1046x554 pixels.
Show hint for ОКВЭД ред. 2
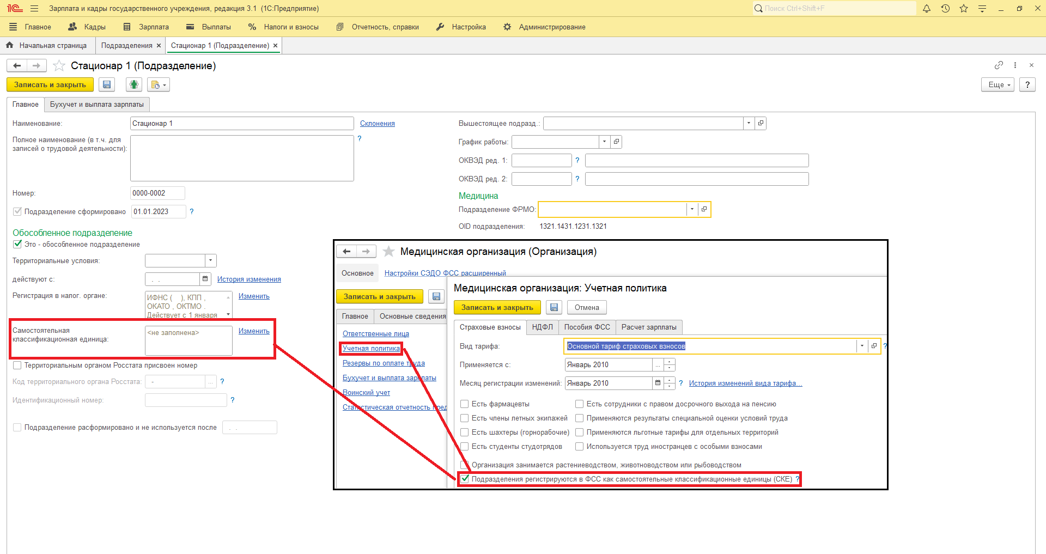[577, 179]
